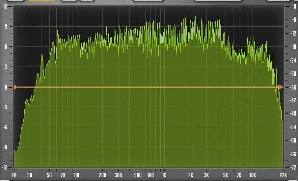Click the orange EQ curve at 200 Hz

(x=103, y=87)
